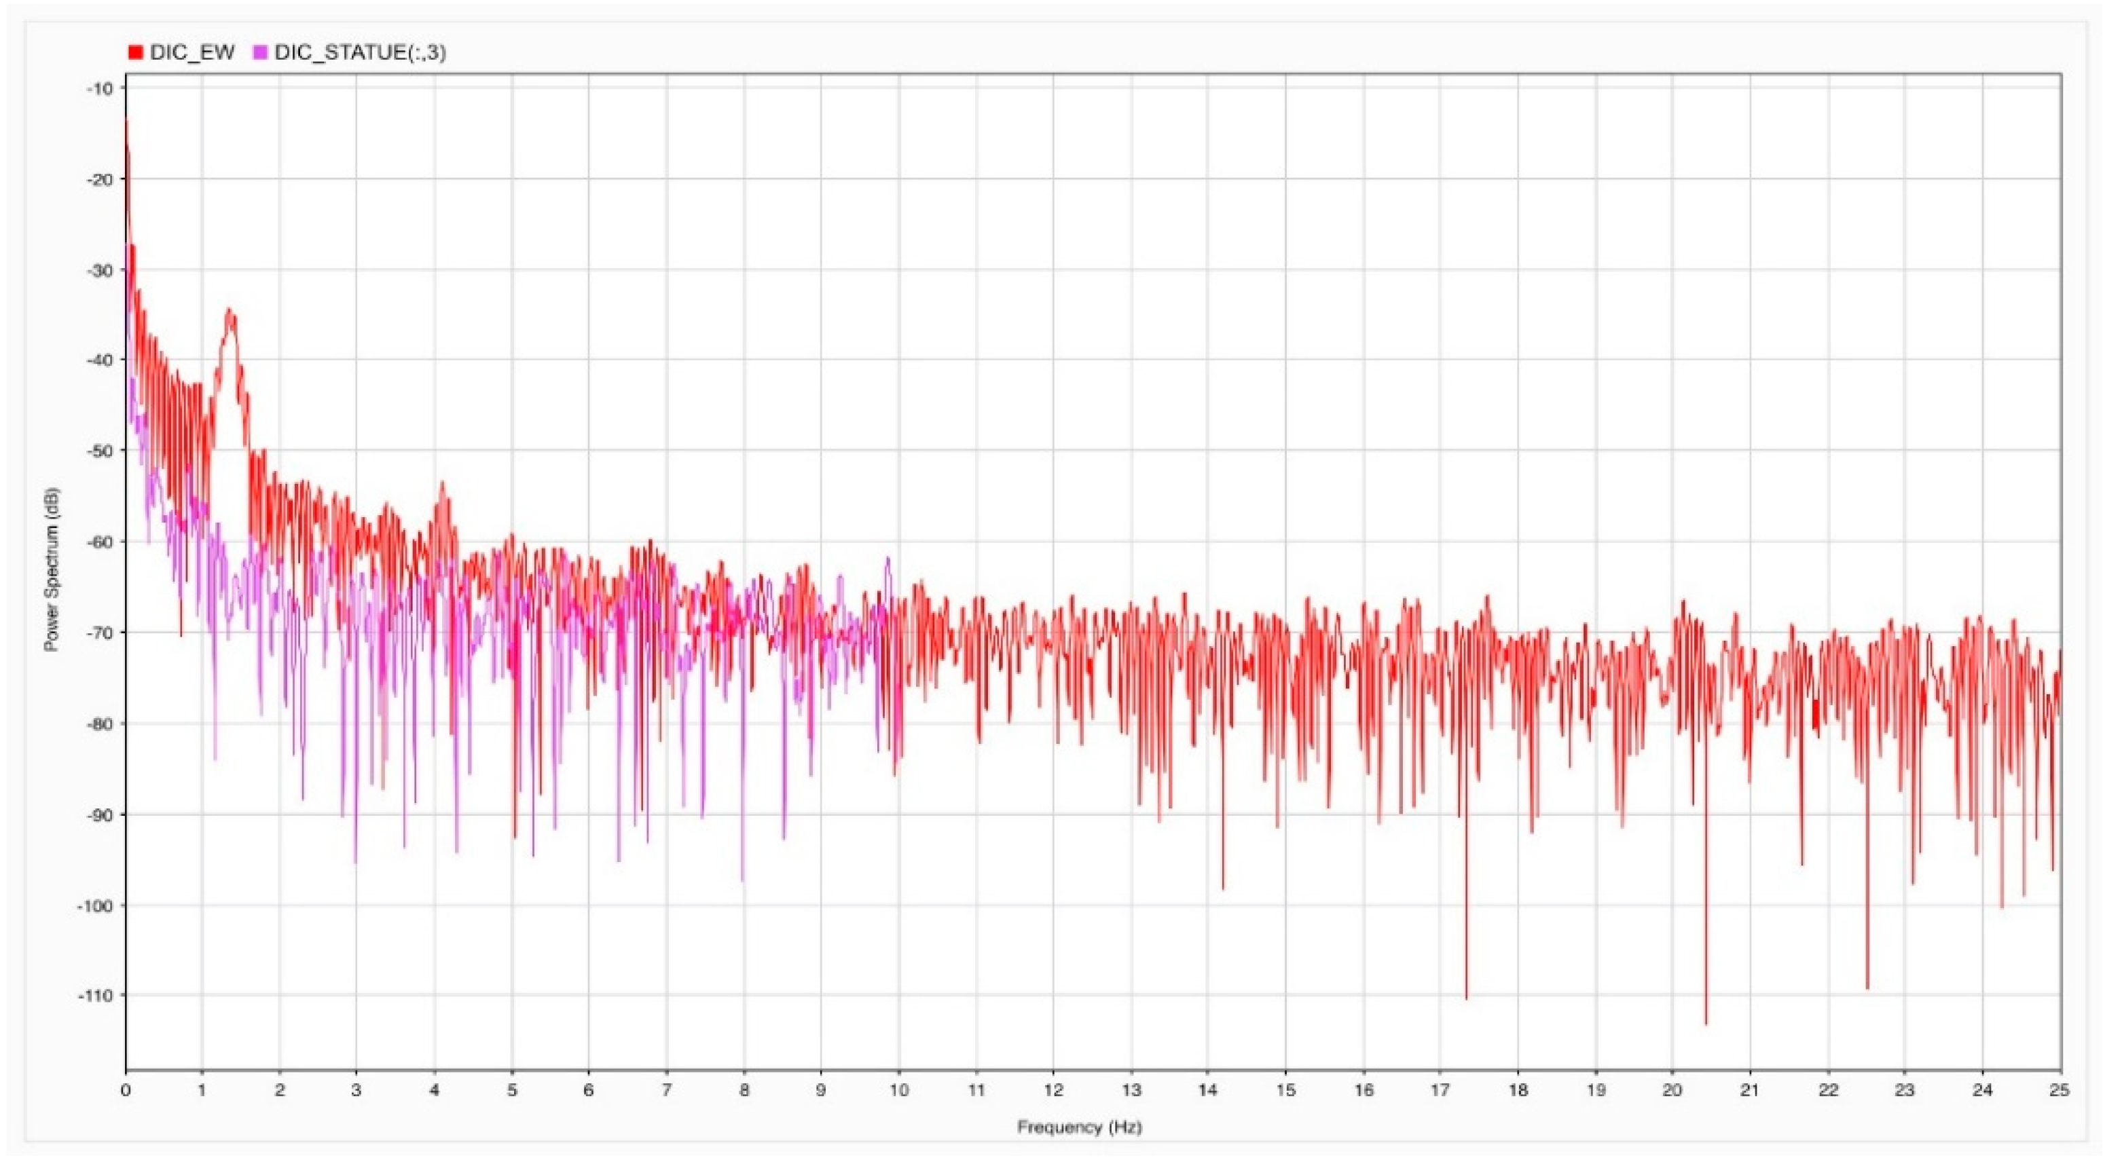The height and width of the screenshot is (1164, 2103).
Task: Click the red DIC_EW legend swatch
Action: click(x=136, y=53)
